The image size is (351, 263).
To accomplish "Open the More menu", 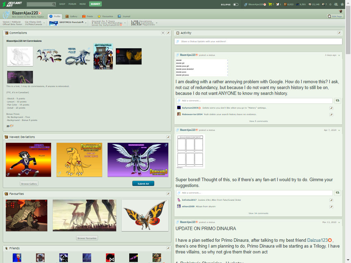I will [83, 4].
